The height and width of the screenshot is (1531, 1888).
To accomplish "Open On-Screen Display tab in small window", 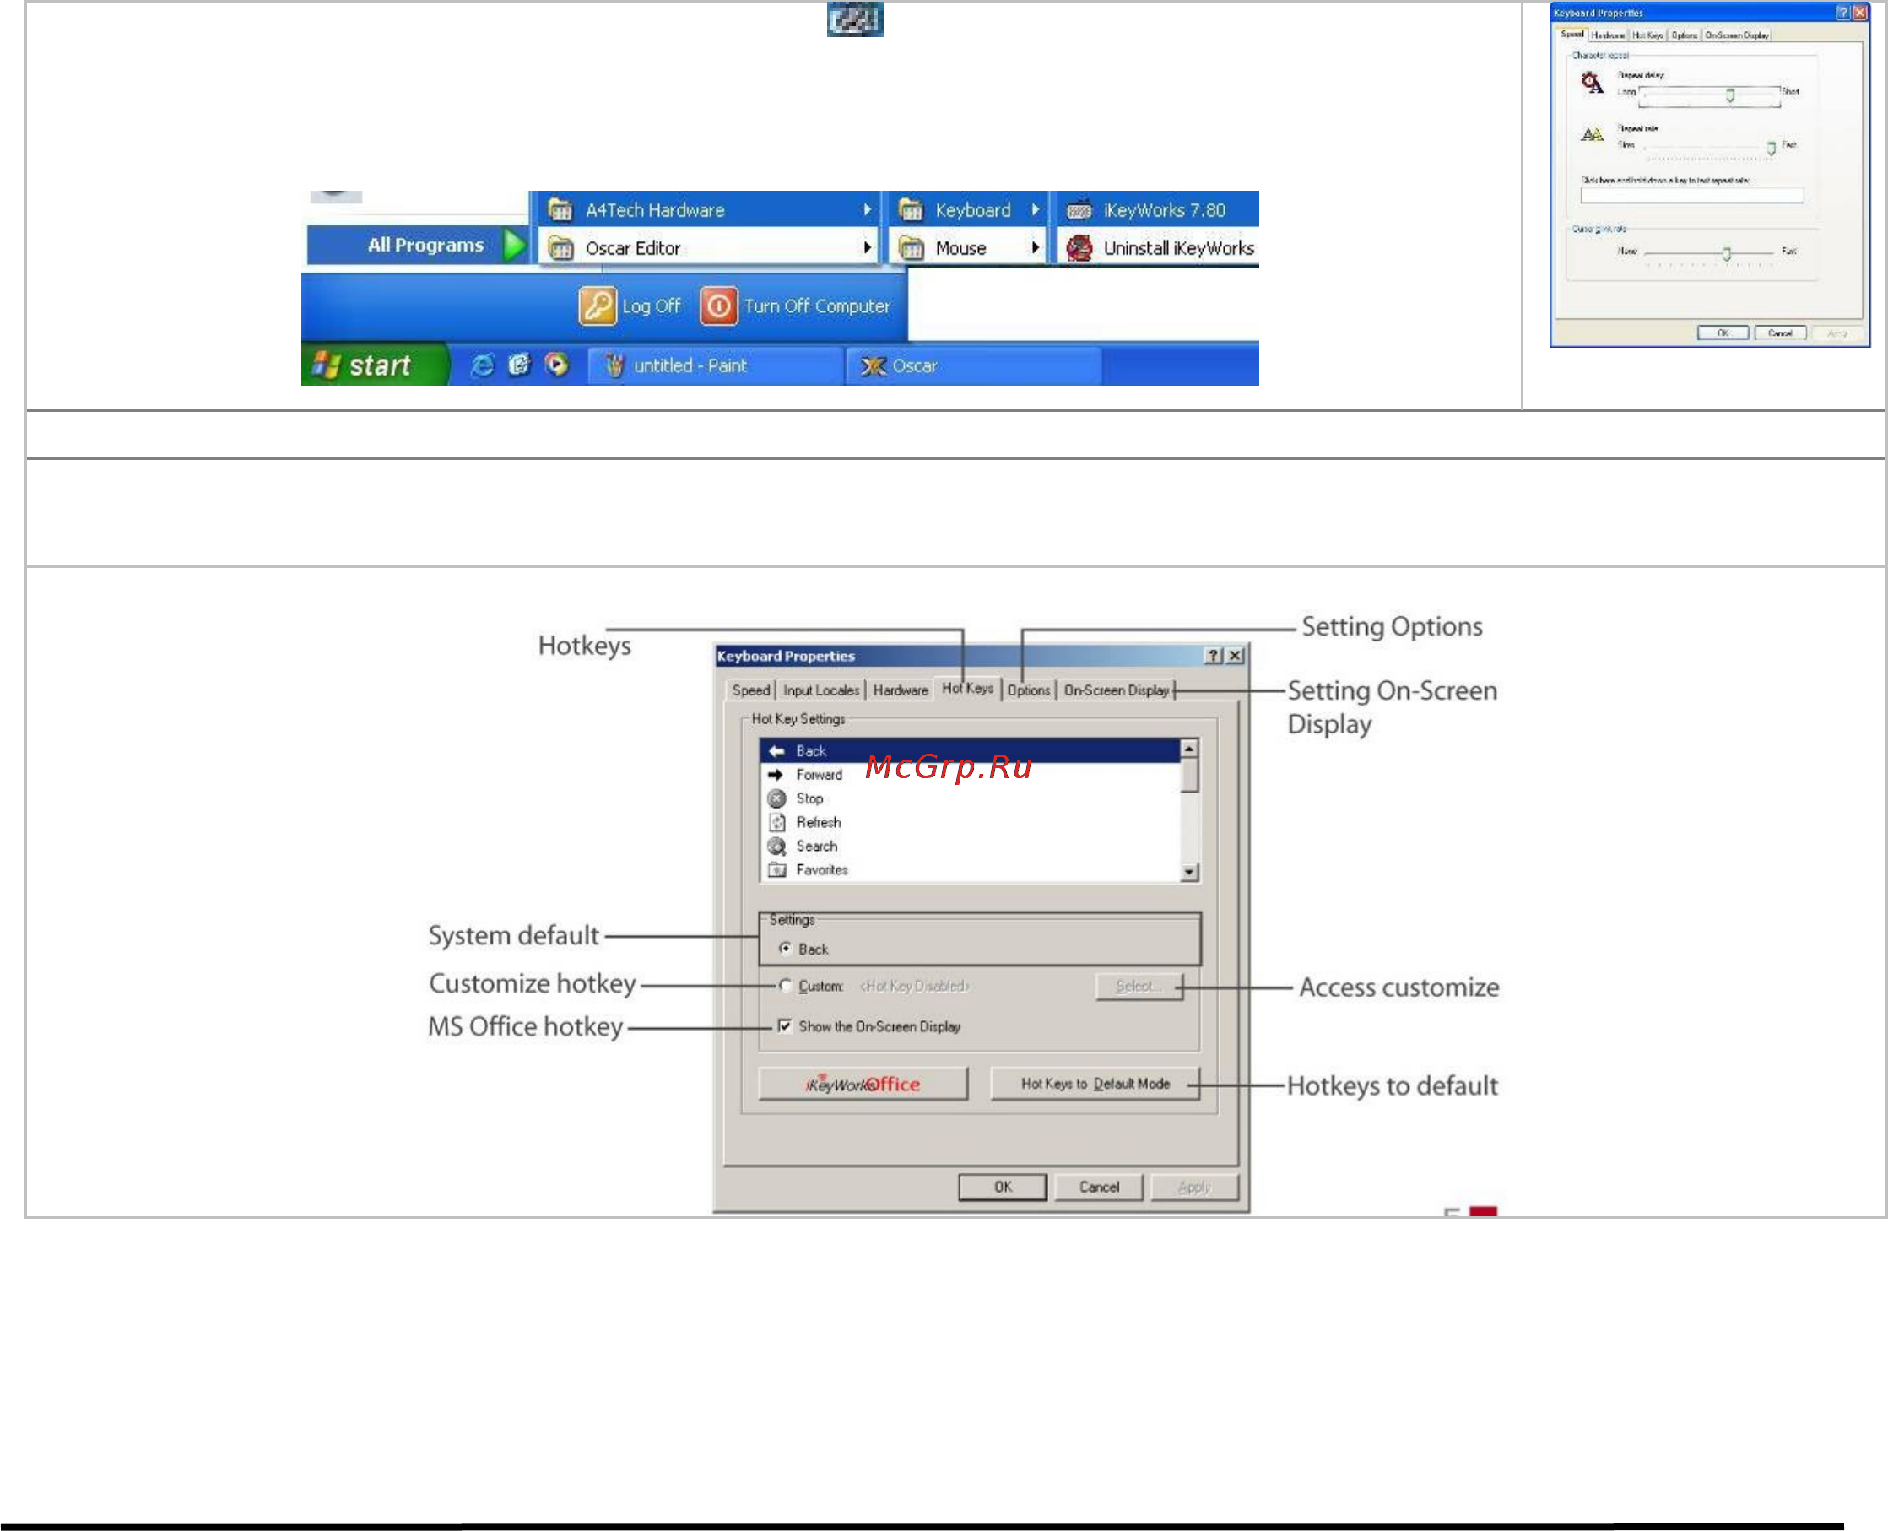I will pos(1736,35).
